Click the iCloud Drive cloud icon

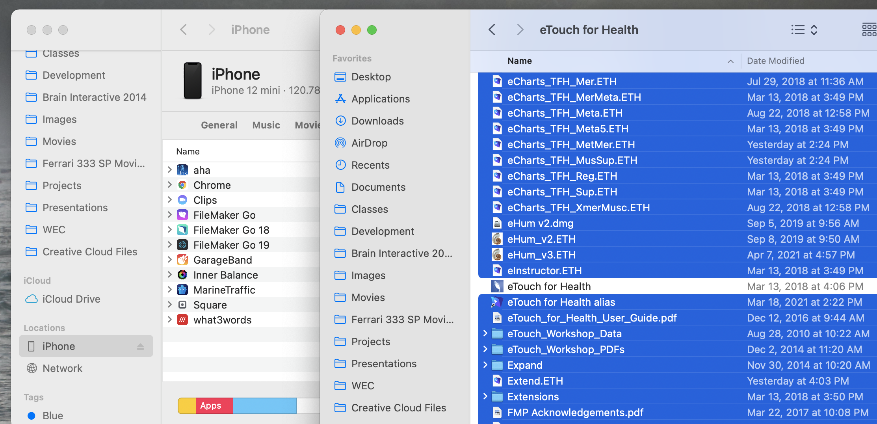click(x=32, y=299)
